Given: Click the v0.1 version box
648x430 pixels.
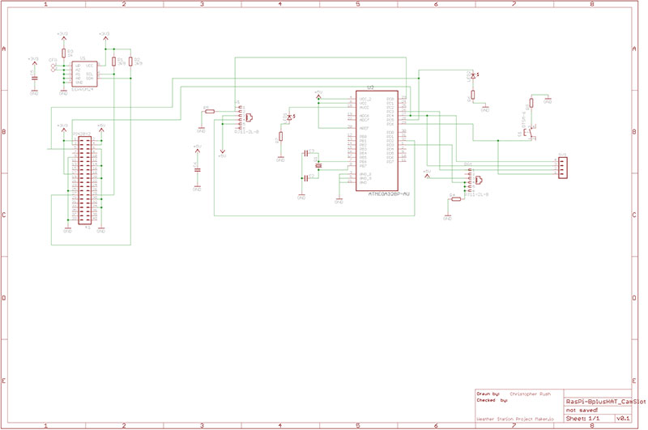Looking at the screenshot, I should [622, 419].
